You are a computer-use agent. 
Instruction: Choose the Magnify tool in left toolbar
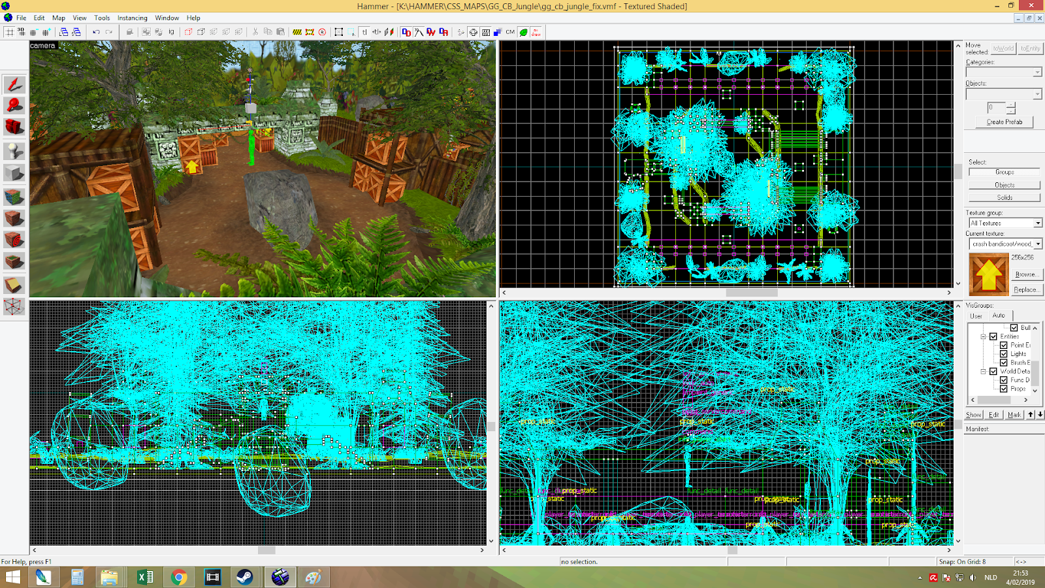(x=14, y=106)
